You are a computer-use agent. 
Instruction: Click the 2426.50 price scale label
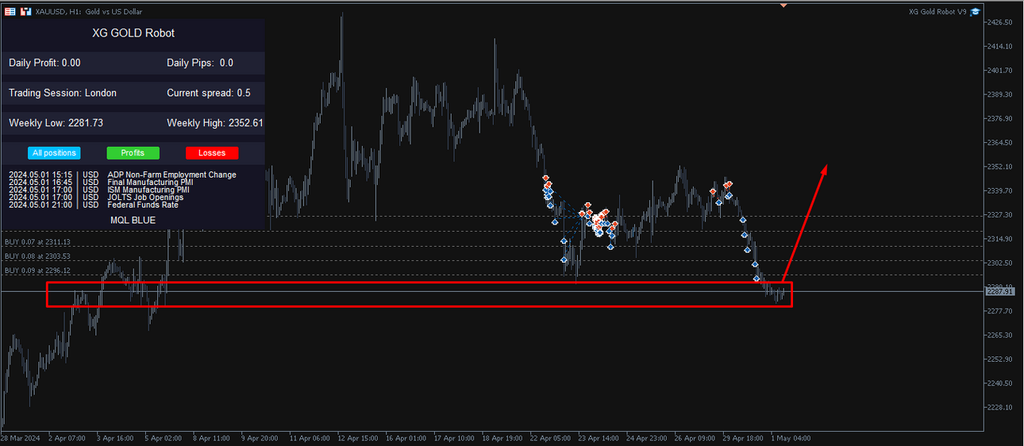[999, 22]
